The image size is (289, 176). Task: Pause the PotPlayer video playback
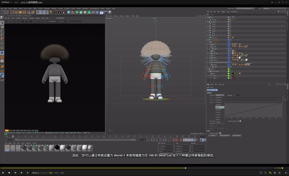[x=3, y=173]
